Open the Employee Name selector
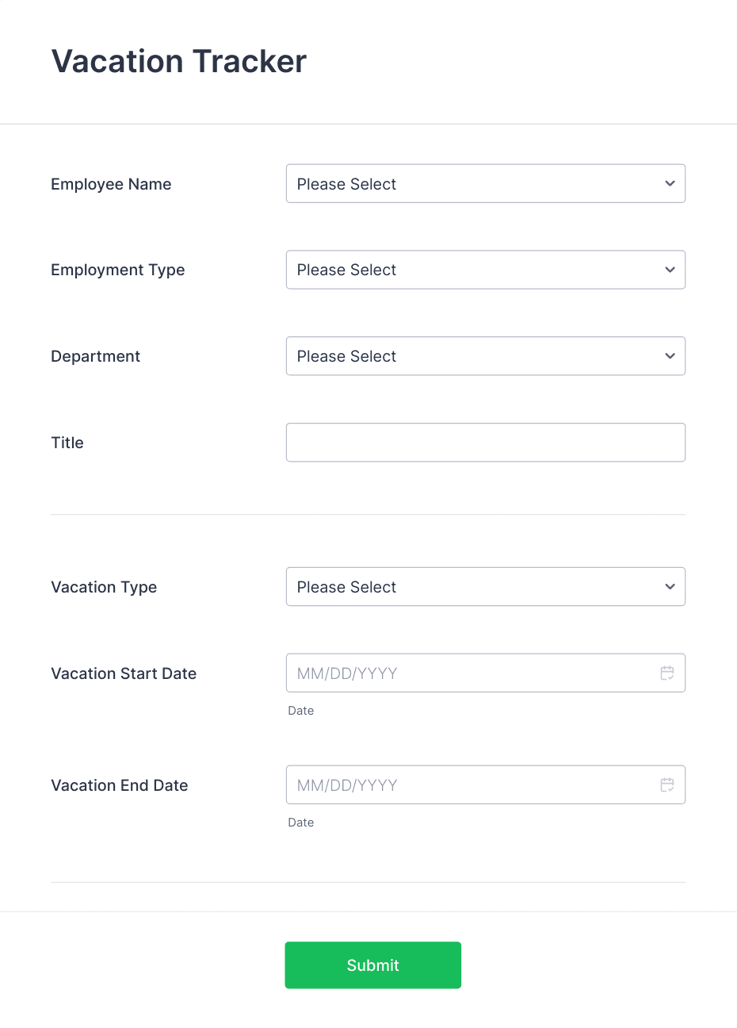This screenshot has width=737, height=1028. click(x=486, y=183)
